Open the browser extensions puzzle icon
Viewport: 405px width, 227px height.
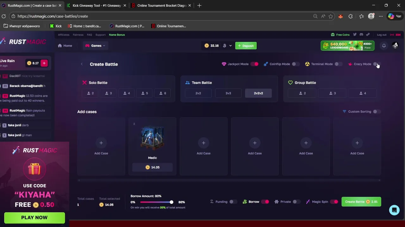click(x=351, y=16)
